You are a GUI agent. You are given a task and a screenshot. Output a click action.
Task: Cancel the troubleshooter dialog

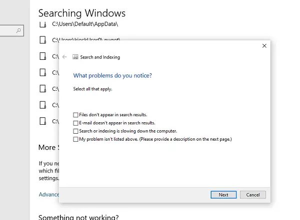coord(252,195)
